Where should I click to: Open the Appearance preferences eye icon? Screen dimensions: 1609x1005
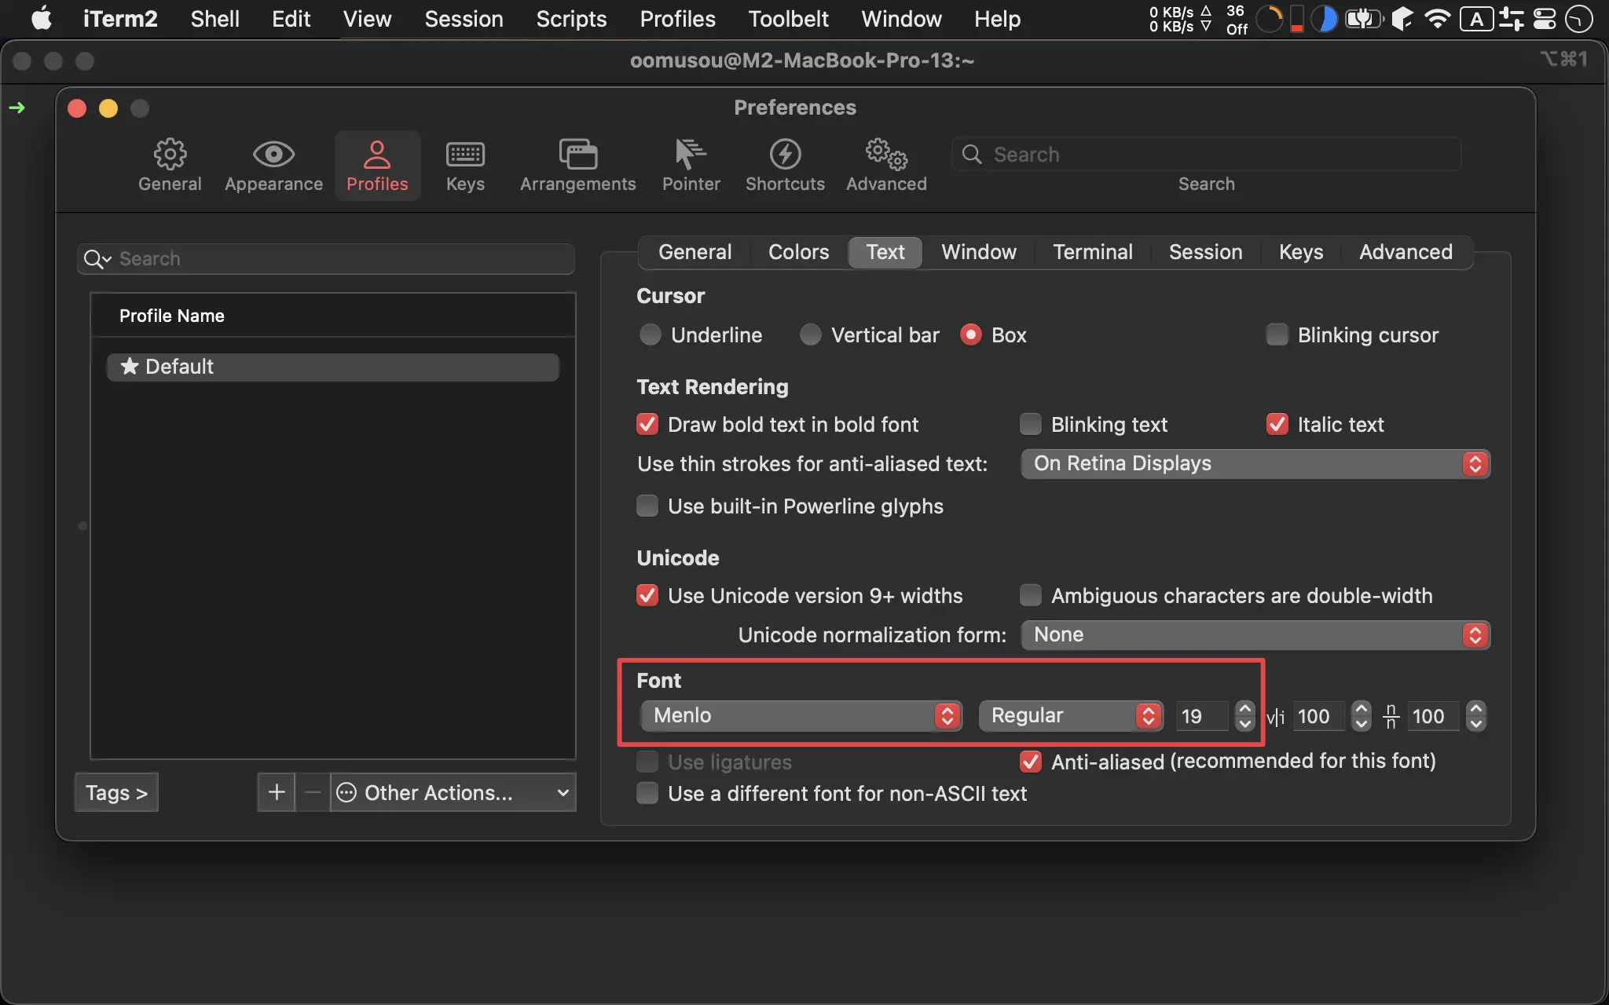pos(273,155)
